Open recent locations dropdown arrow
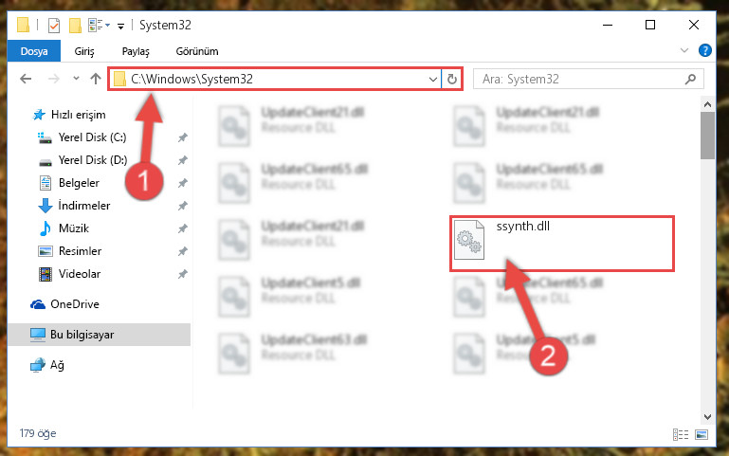 76,79
